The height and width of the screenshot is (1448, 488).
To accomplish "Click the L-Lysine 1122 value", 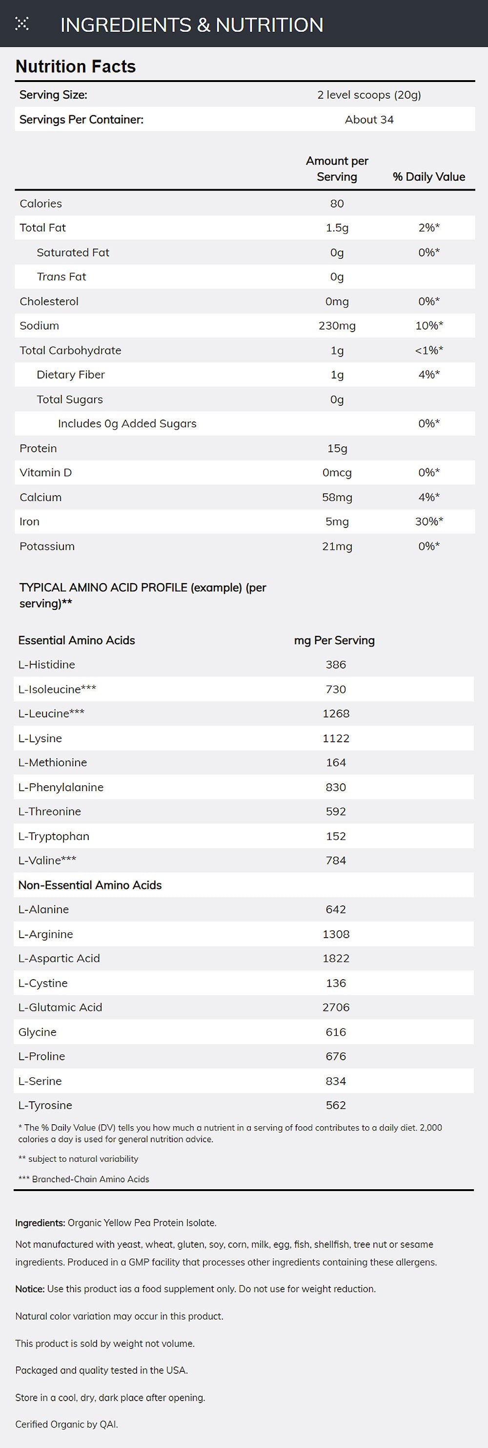I will 336,738.
